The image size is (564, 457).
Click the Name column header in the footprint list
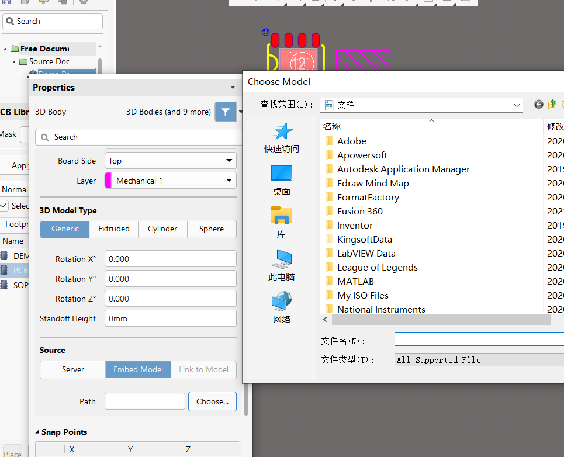13,241
